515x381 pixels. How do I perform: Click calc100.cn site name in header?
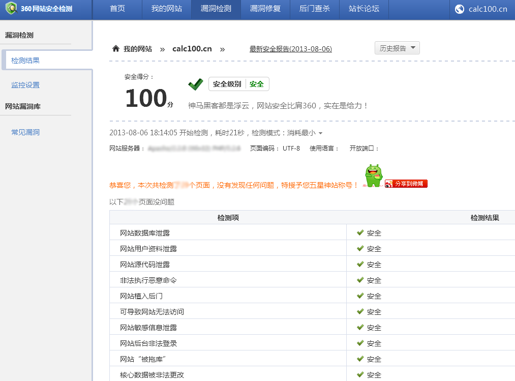[488, 9]
